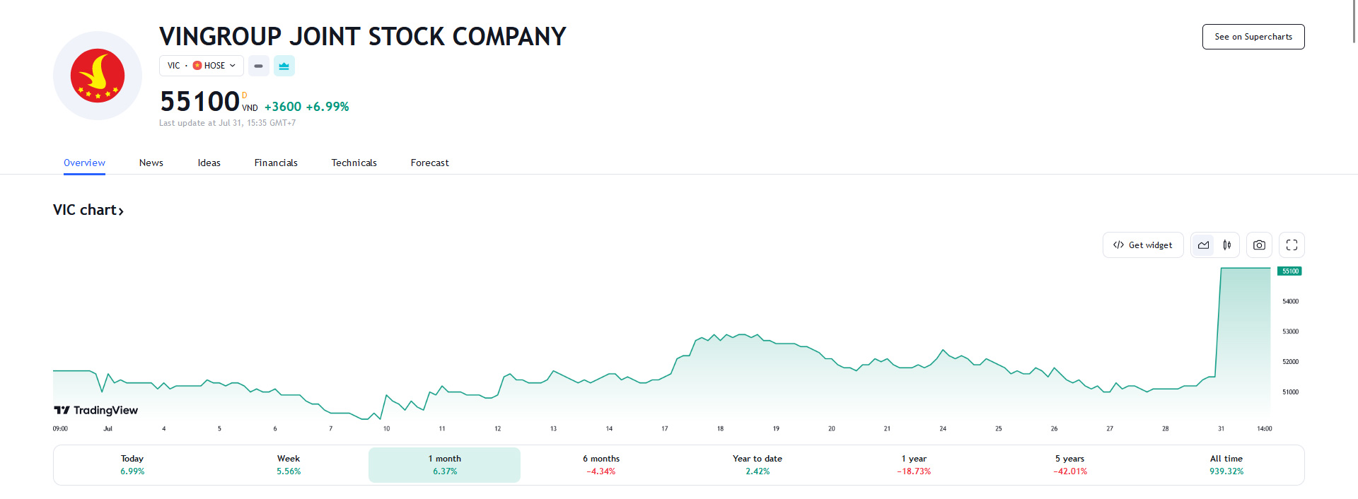The height and width of the screenshot is (499, 1358).
Task: Click the Vingroup company logo
Action: coord(98,76)
